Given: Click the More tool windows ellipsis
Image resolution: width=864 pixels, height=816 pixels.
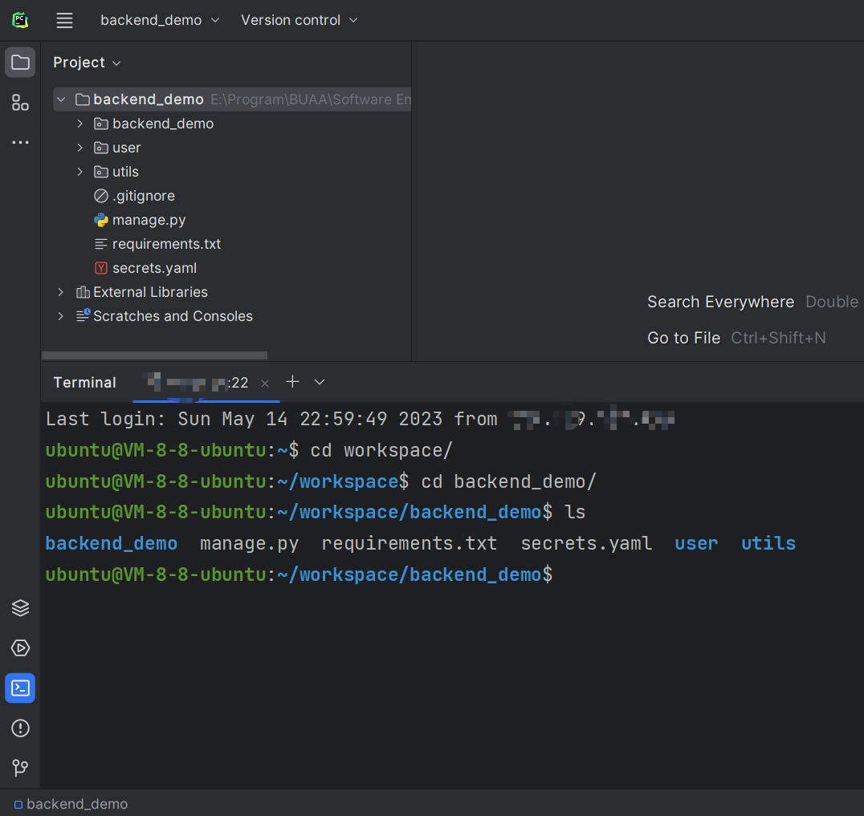Looking at the screenshot, I should click(x=20, y=143).
